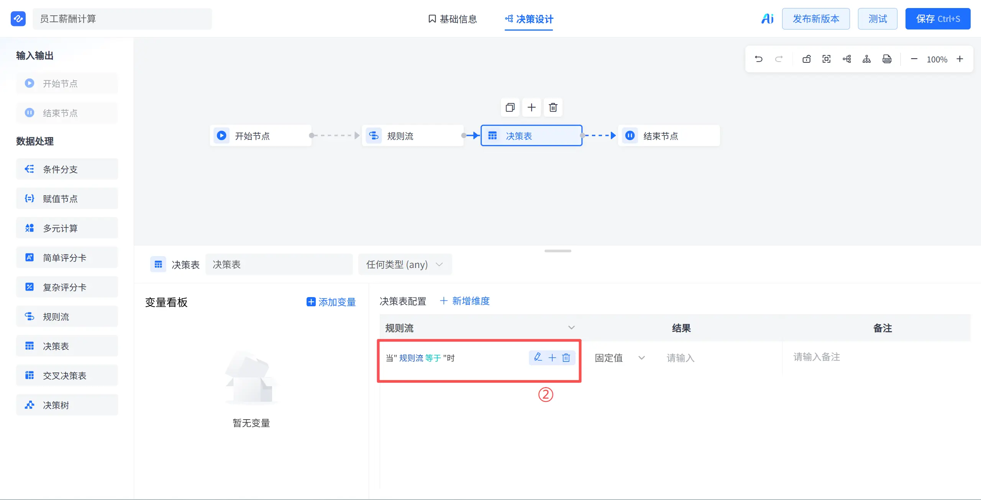Delete the selected 决策表 node with trash icon
Image resolution: width=981 pixels, height=500 pixels.
[553, 107]
